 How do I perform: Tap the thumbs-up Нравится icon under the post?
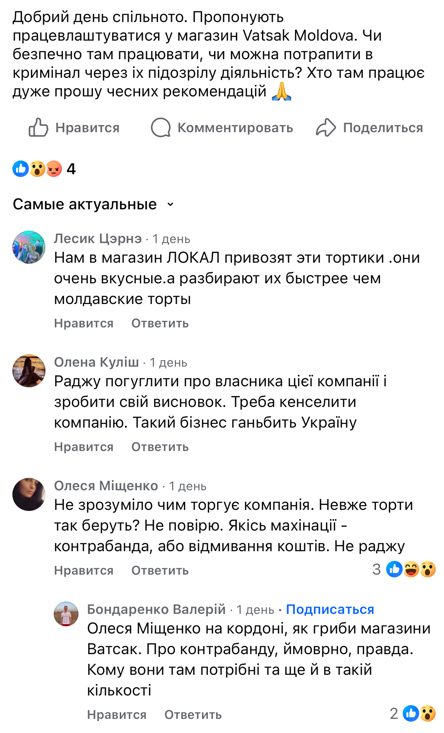[38, 128]
